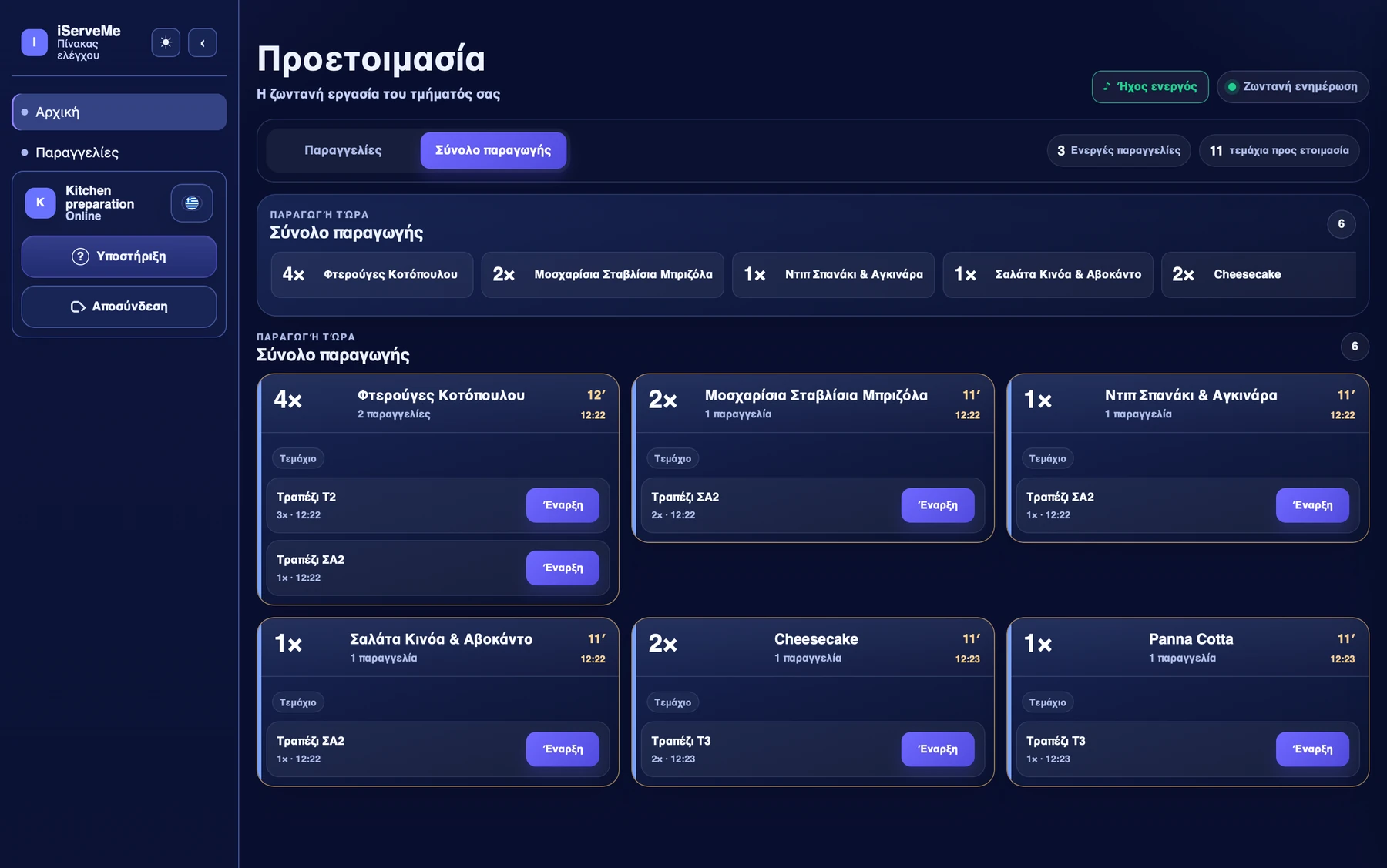Viewport: 1387px width, 868px height.
Task: Open Υποστήριξη help button
Action: click(x=119, y=256)
